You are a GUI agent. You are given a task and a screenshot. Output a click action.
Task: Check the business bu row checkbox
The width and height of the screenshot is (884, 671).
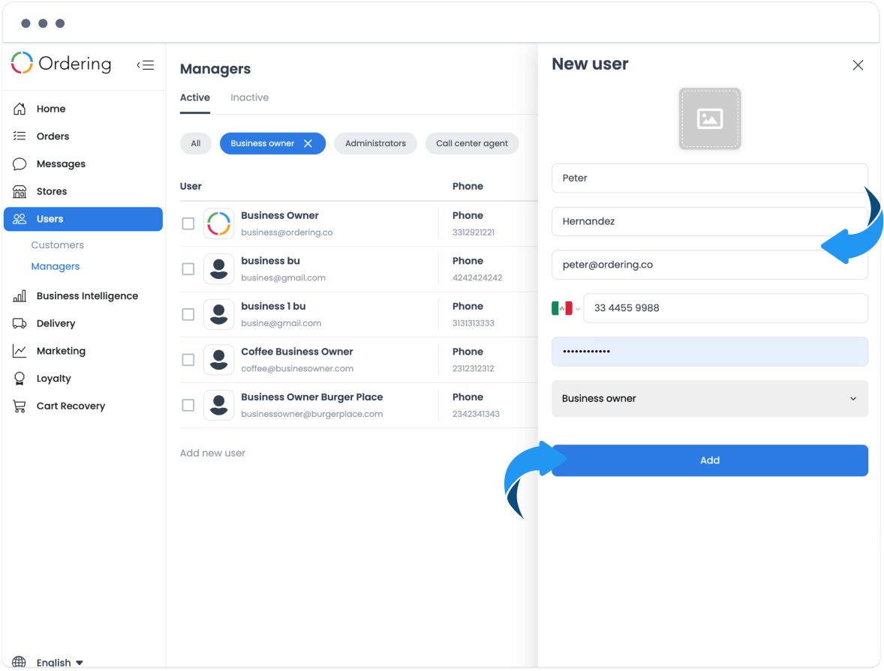[188, 268]
